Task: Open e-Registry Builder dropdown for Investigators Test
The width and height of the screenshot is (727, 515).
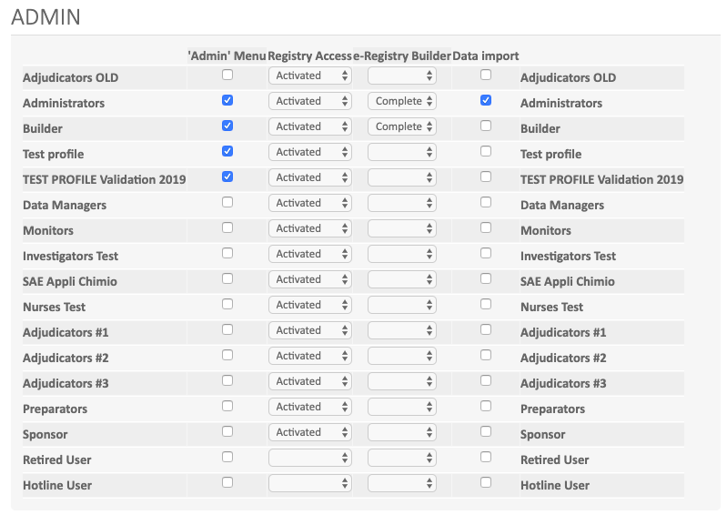Action: (x=402, y=255)
